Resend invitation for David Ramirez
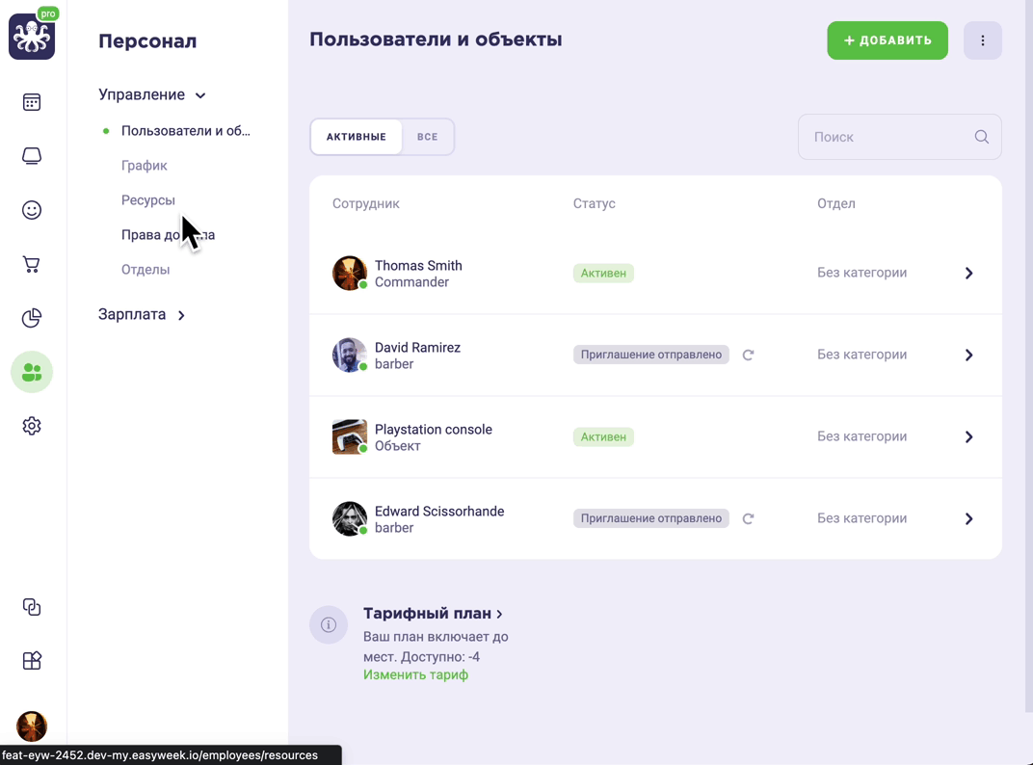The height and width of the screenshot is (765, 1033). click(x=748, y=356)
